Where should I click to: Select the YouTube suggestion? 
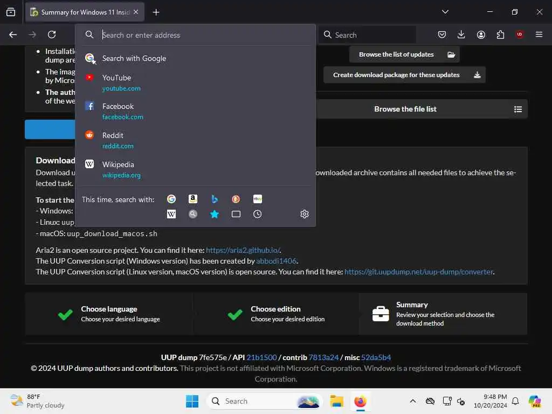coord(195,82)
